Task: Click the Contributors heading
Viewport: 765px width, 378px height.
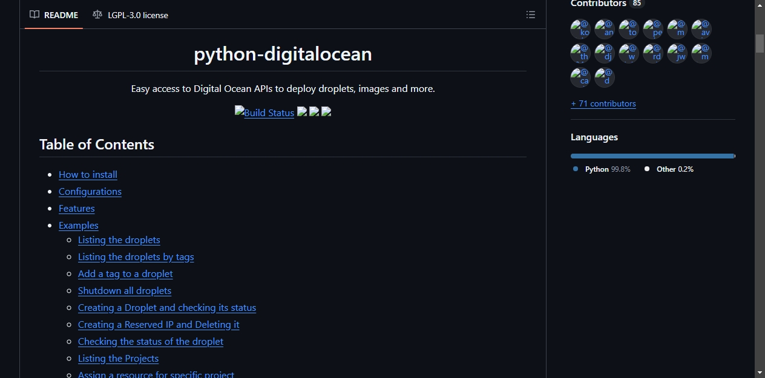Action: click(599, 4)
